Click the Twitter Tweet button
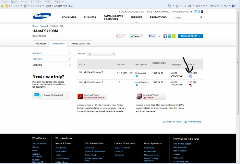Screen dimensions: 240x164 point(135,36)
